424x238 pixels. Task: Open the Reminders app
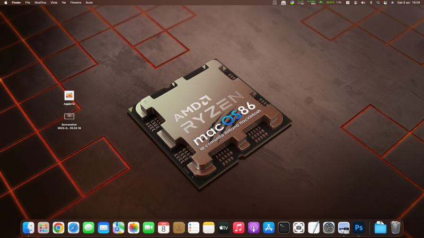pos(193,228)
